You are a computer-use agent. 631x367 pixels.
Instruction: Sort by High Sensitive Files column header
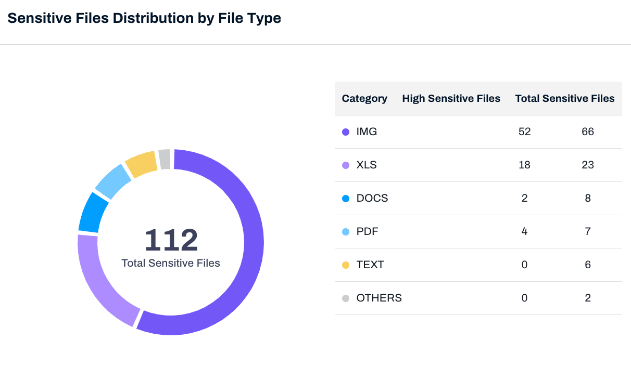click(451, 99)
